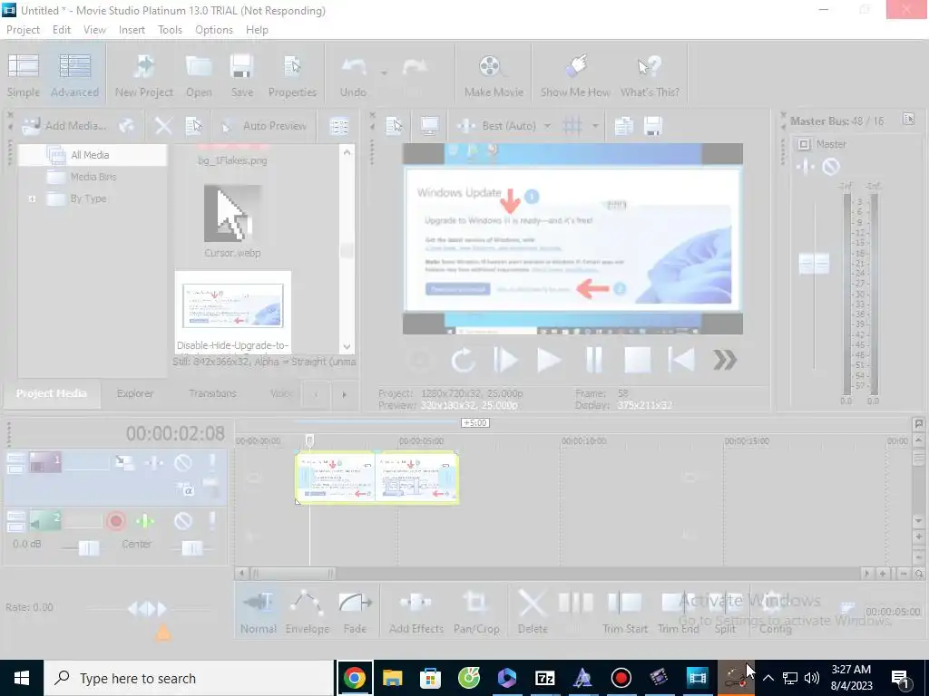Undo the last action
This screenshot has width=929, height=696.
coord(353,75)
